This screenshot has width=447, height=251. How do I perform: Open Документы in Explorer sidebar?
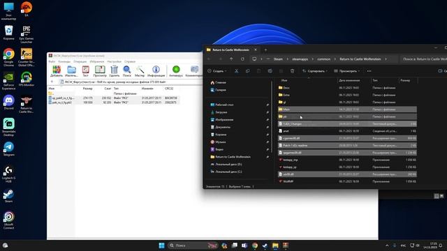(223, 127)
